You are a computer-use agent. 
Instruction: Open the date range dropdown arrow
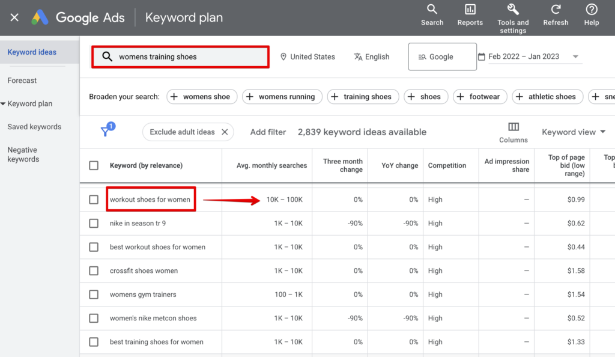pos(575,57)
